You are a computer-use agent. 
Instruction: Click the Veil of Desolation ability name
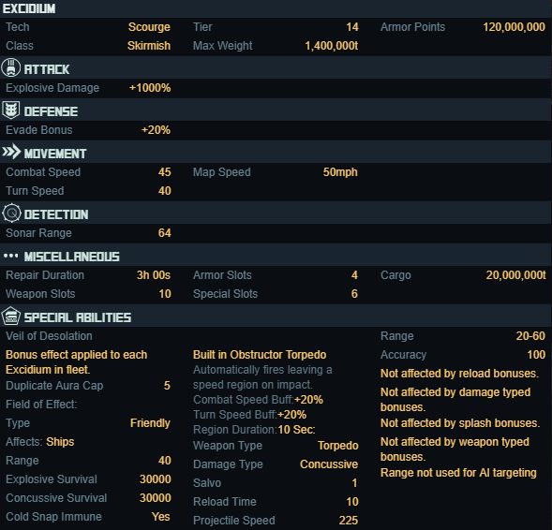49,336
